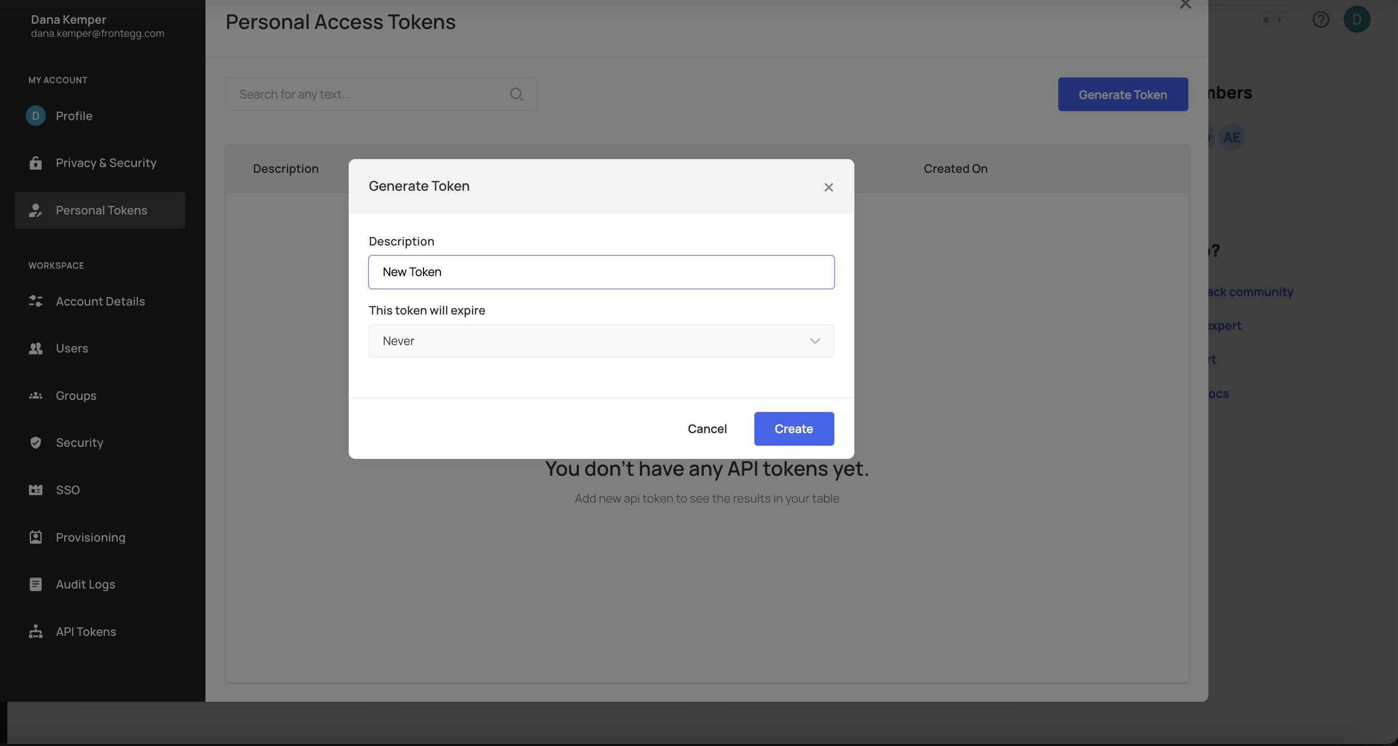Click the Provisioning icon in sidebar
1398x746 pixels.
(x=36, y=537)
